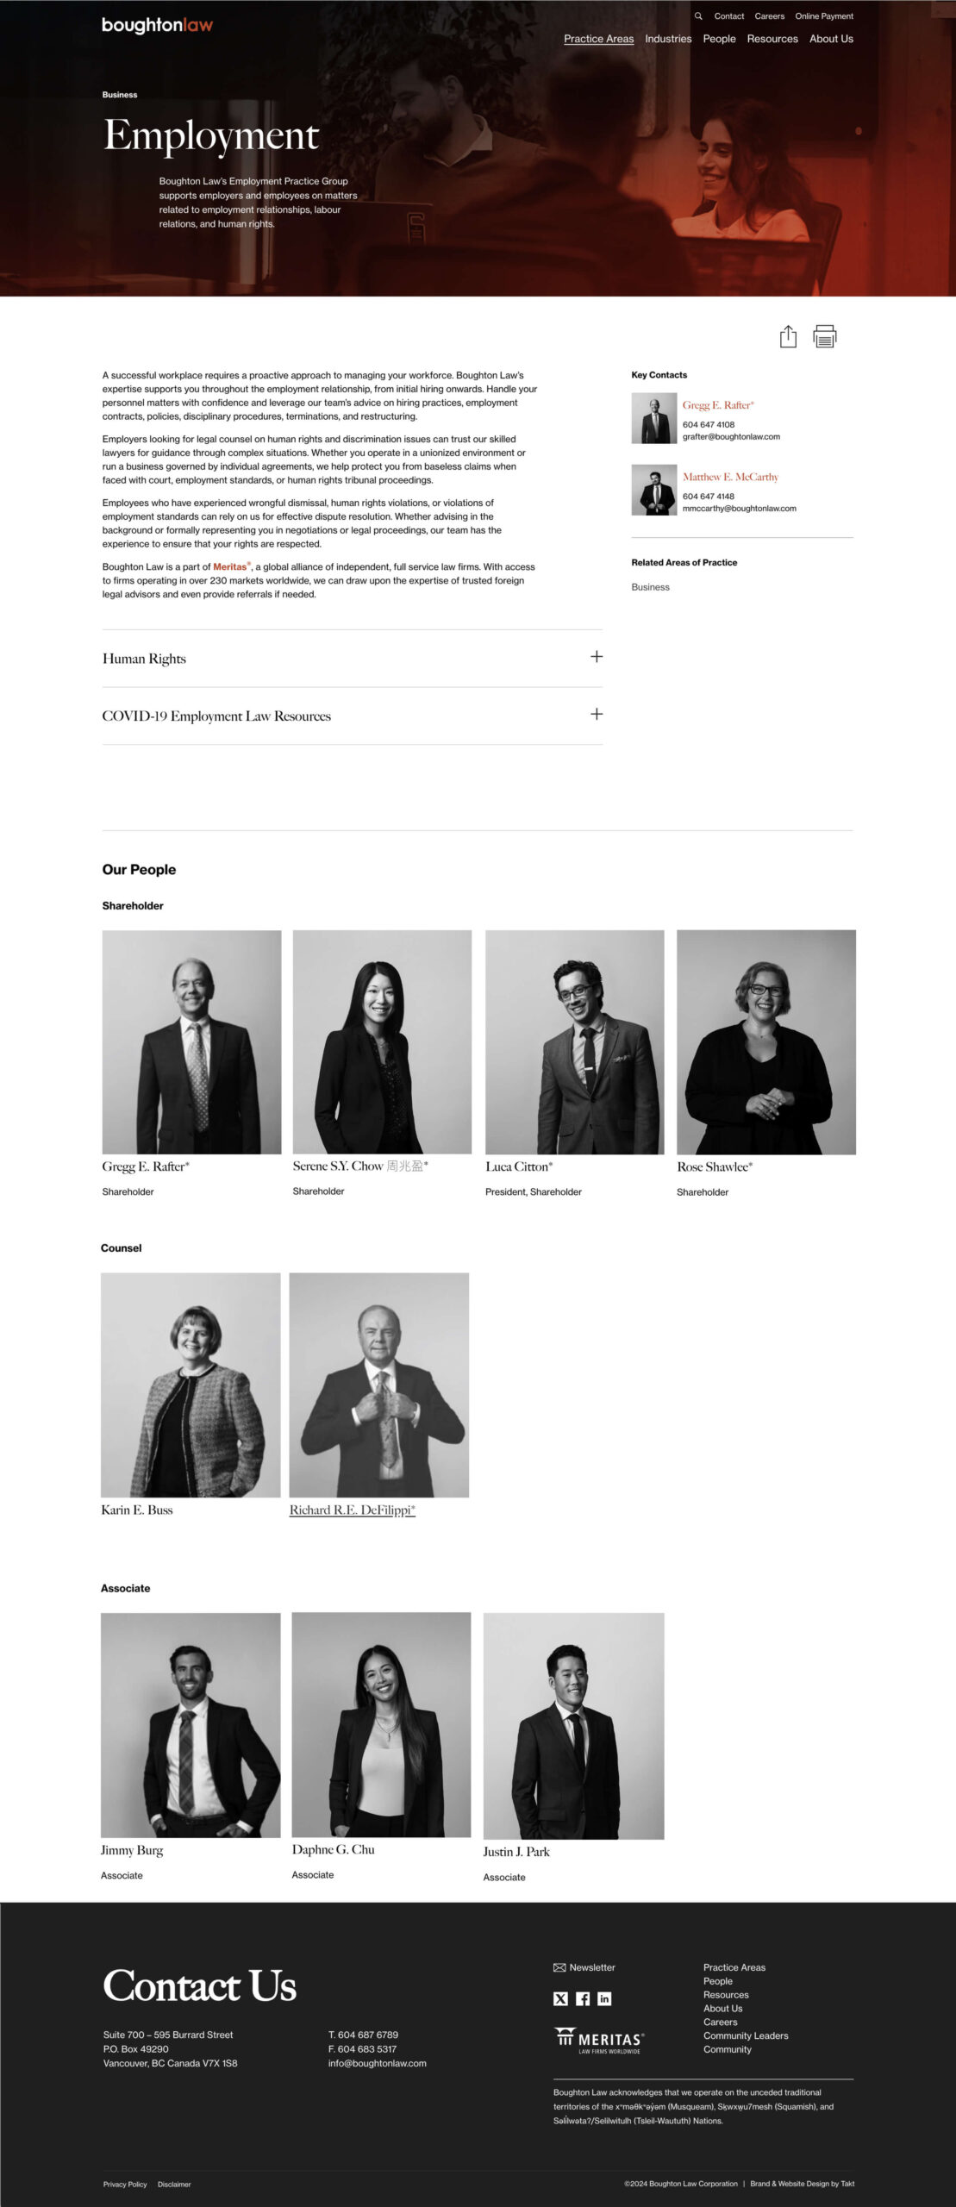Open the Practice Areas menu
The image size is (956, 2207).
(x=598, y=39)
